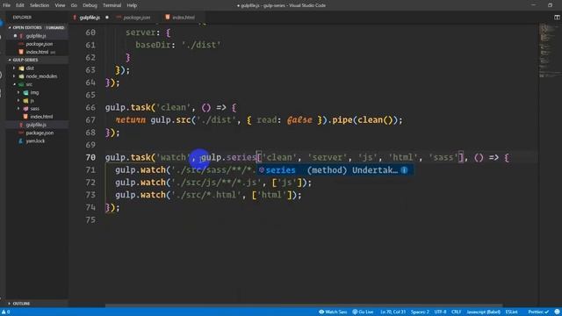Click the Prettier status bar item
The height and width of the screenshot is (316, 562).
coord(538,312)
